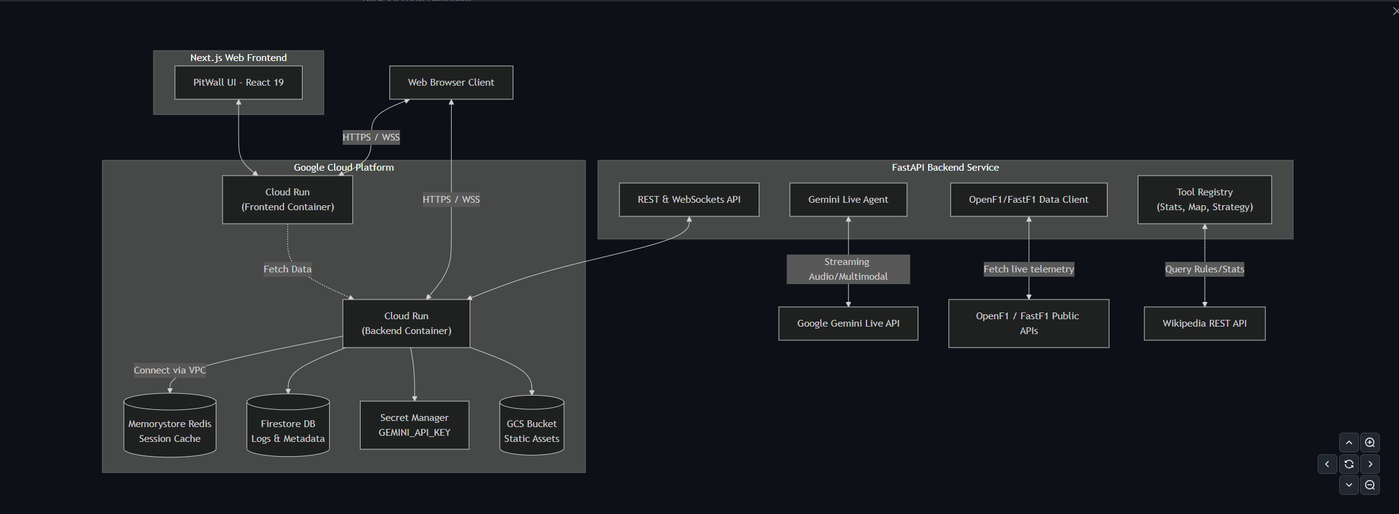The image size is (1399, 514).
Task: Click the Wikipedia REST API node
Action: pos(1204,324)
